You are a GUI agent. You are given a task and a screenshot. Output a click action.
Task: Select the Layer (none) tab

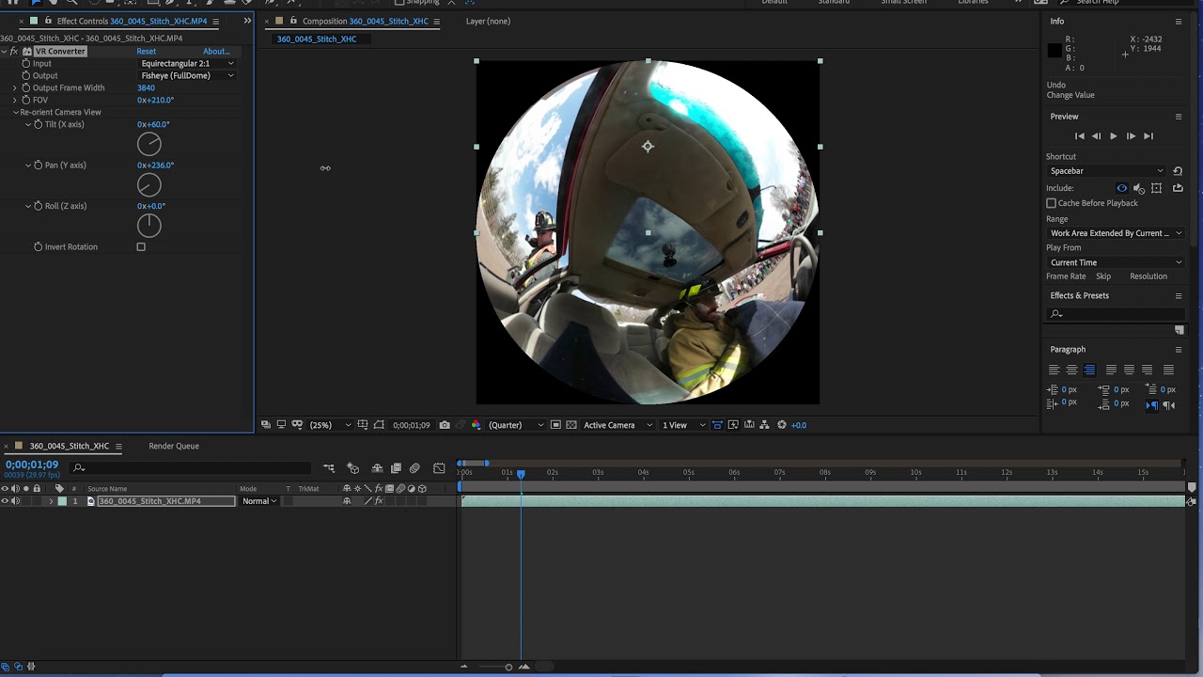488,21
